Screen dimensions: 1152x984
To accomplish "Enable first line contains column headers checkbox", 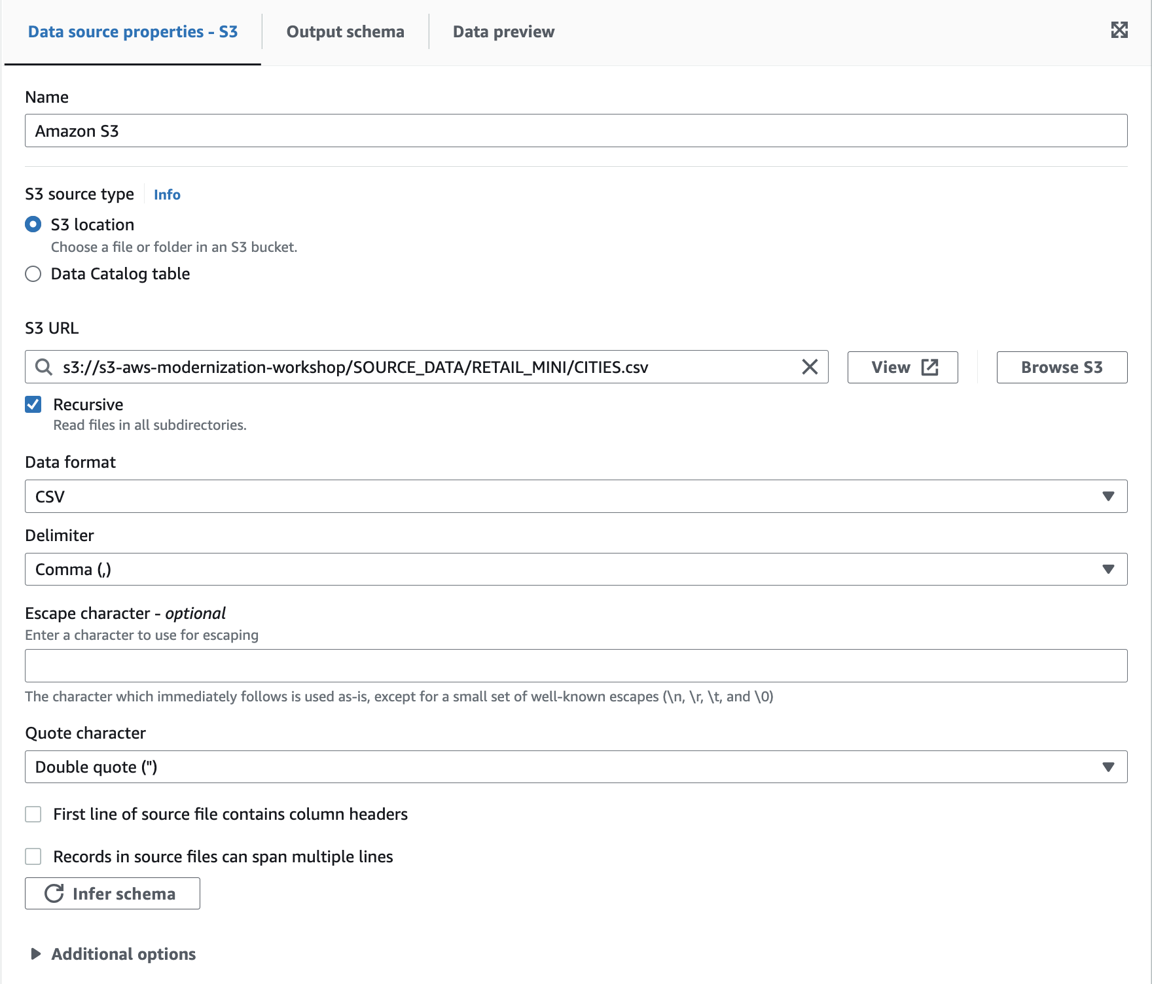I will tap(33, 814).
